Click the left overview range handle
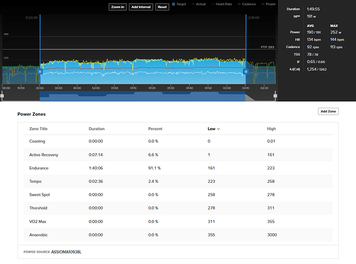This screenshot has width=356, height=264. point(2,96)
